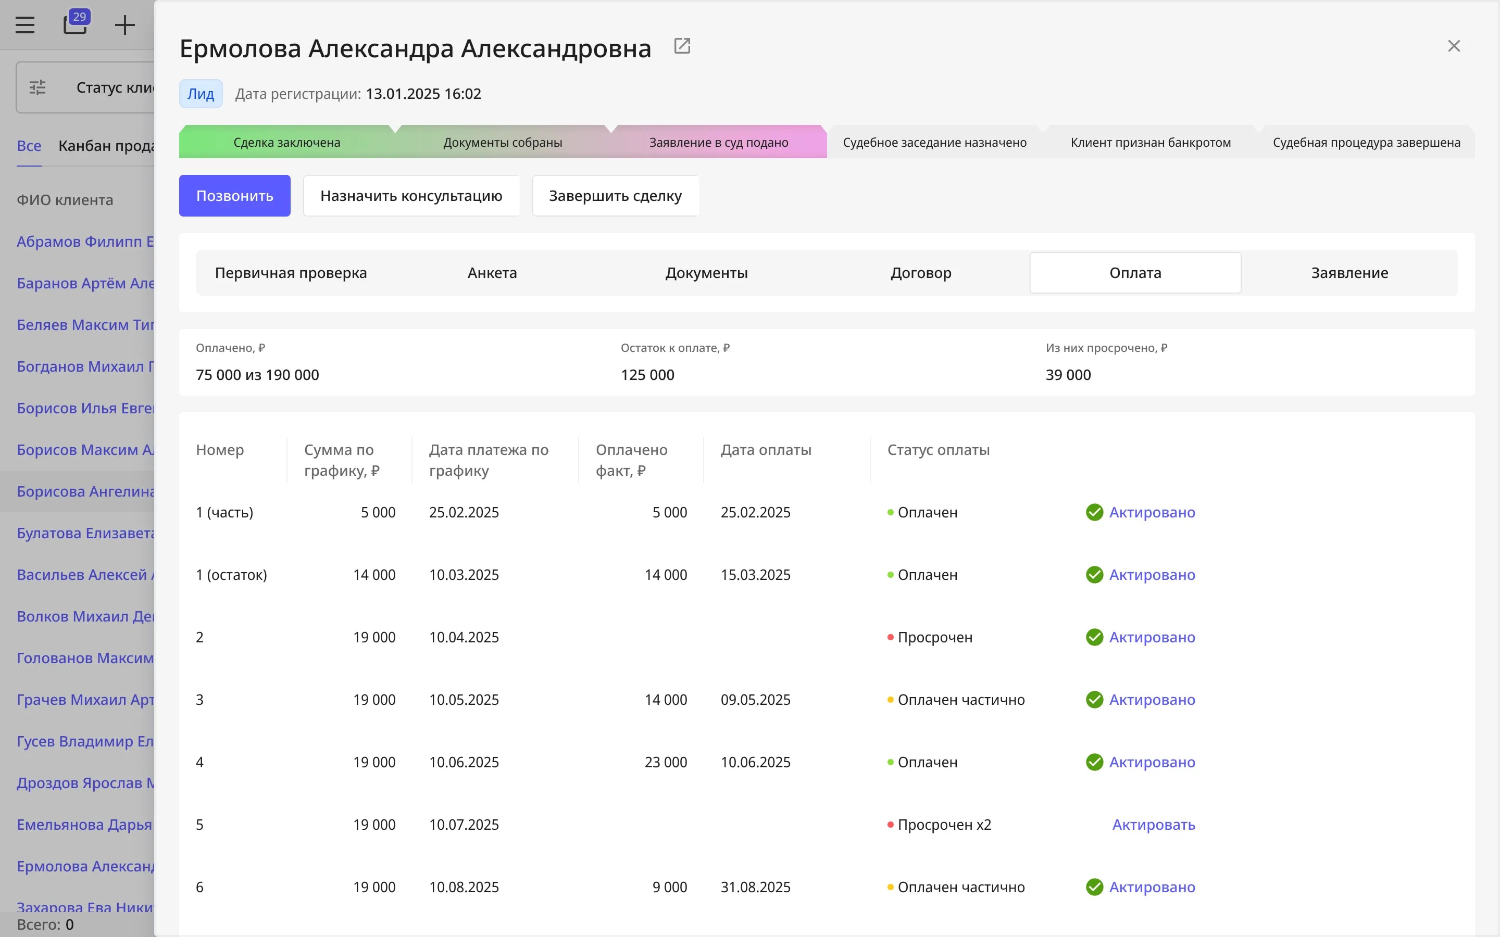
Task: Click green check icon for payment 4
Action: [x=1095, y=762]
